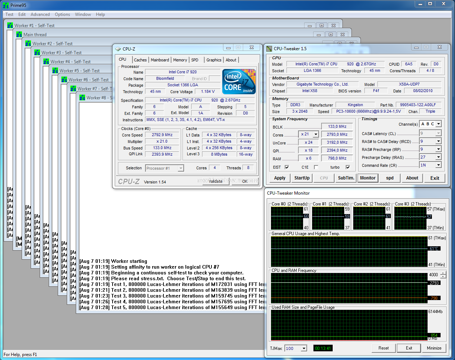
Task: Open the CAS# Latency (CL) dropdown
Action: 438,133
